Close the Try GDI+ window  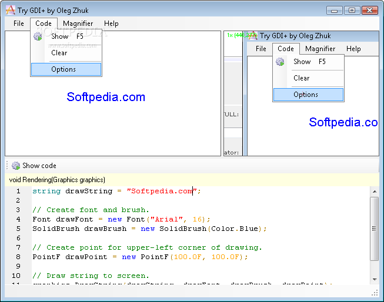(369, 11)
